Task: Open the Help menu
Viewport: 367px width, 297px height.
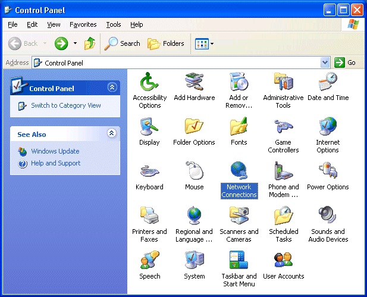Action: click(x=137, y=24)
